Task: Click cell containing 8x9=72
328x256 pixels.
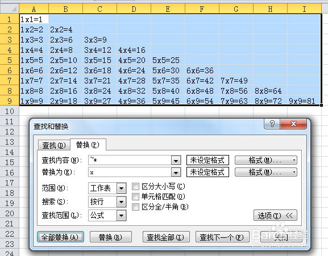Action: (x=270, y=101)
